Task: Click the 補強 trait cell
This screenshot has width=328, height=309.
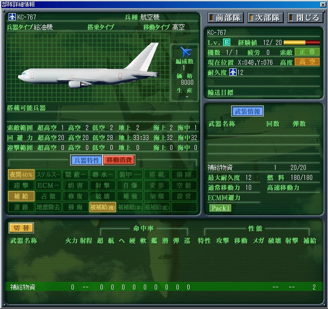Action: tap(130, 196)
